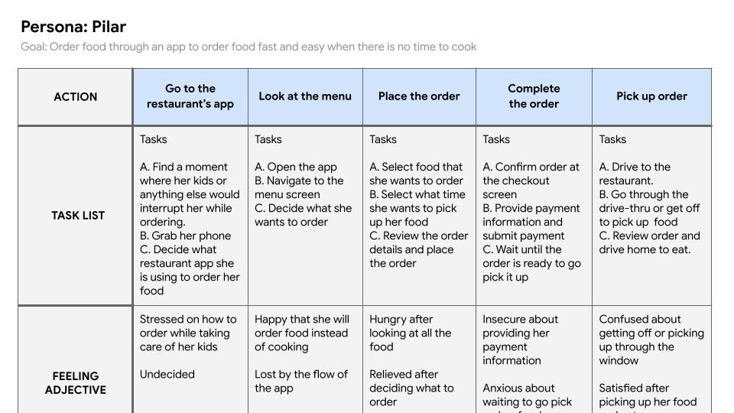Select the feeling cell starting "Hungry after"

pyautogui.click(x=419, y=360)
